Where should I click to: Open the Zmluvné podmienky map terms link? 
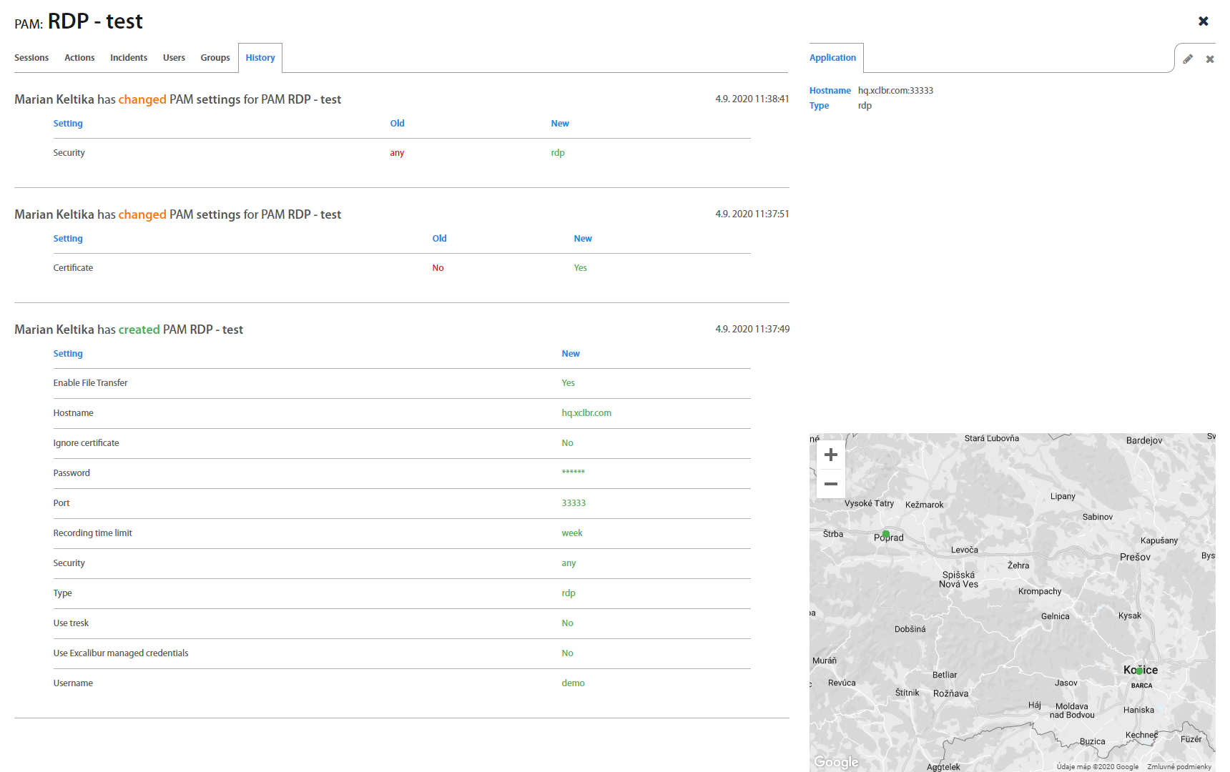[1179, 767]
